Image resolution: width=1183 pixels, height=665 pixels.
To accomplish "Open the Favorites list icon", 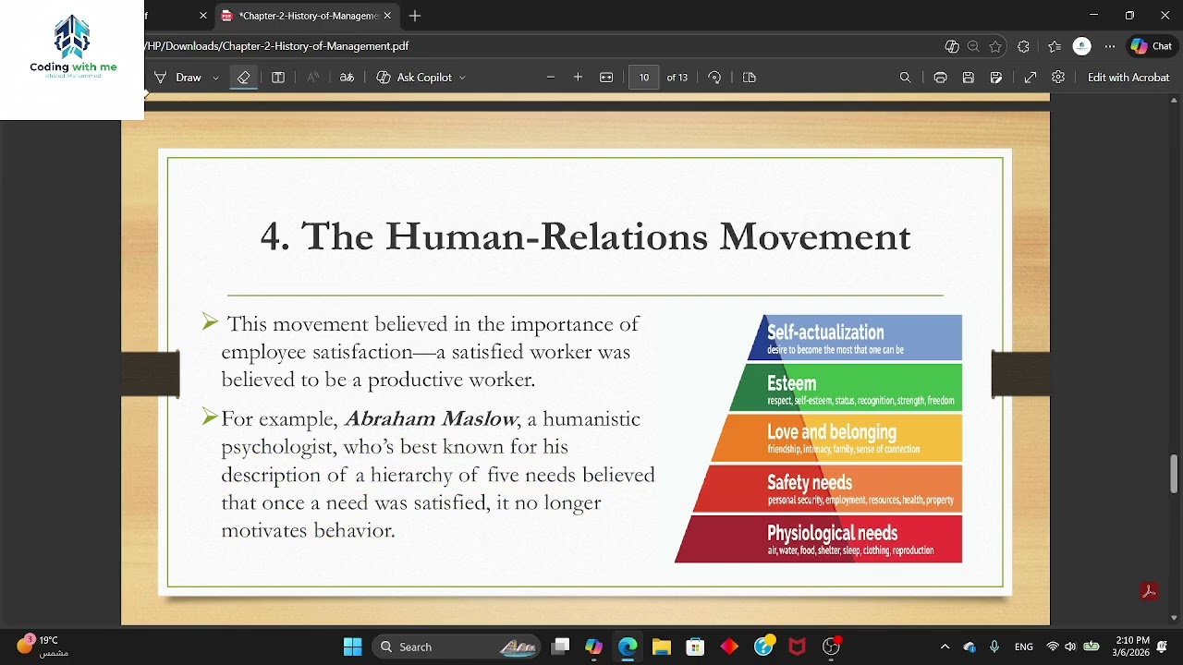I will (1055, 46).
